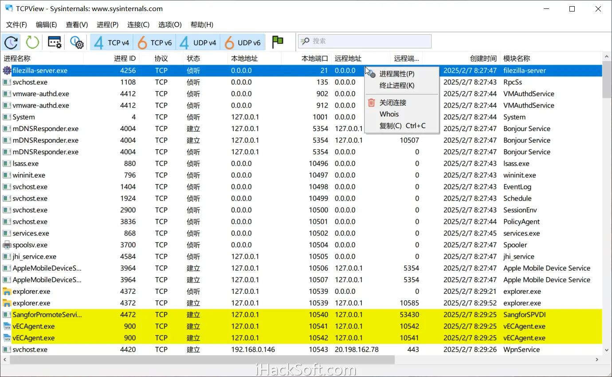Click local port 912 cell
The width and height of the screenshot is (612, 377).
point(322,105)
